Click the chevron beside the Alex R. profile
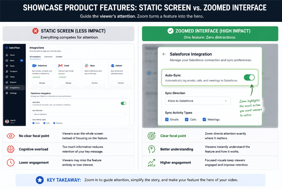282x189 pixels. 23,121
